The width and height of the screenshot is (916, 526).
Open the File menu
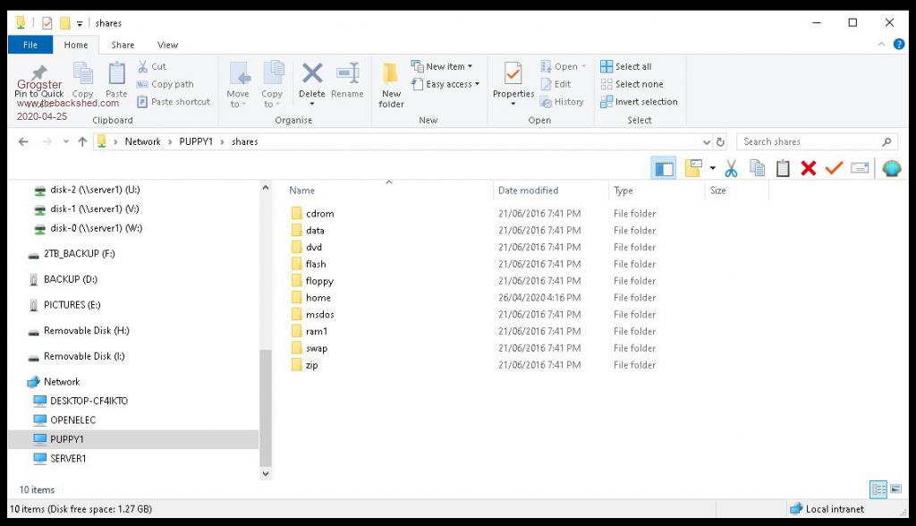click(x=30, y=45)
